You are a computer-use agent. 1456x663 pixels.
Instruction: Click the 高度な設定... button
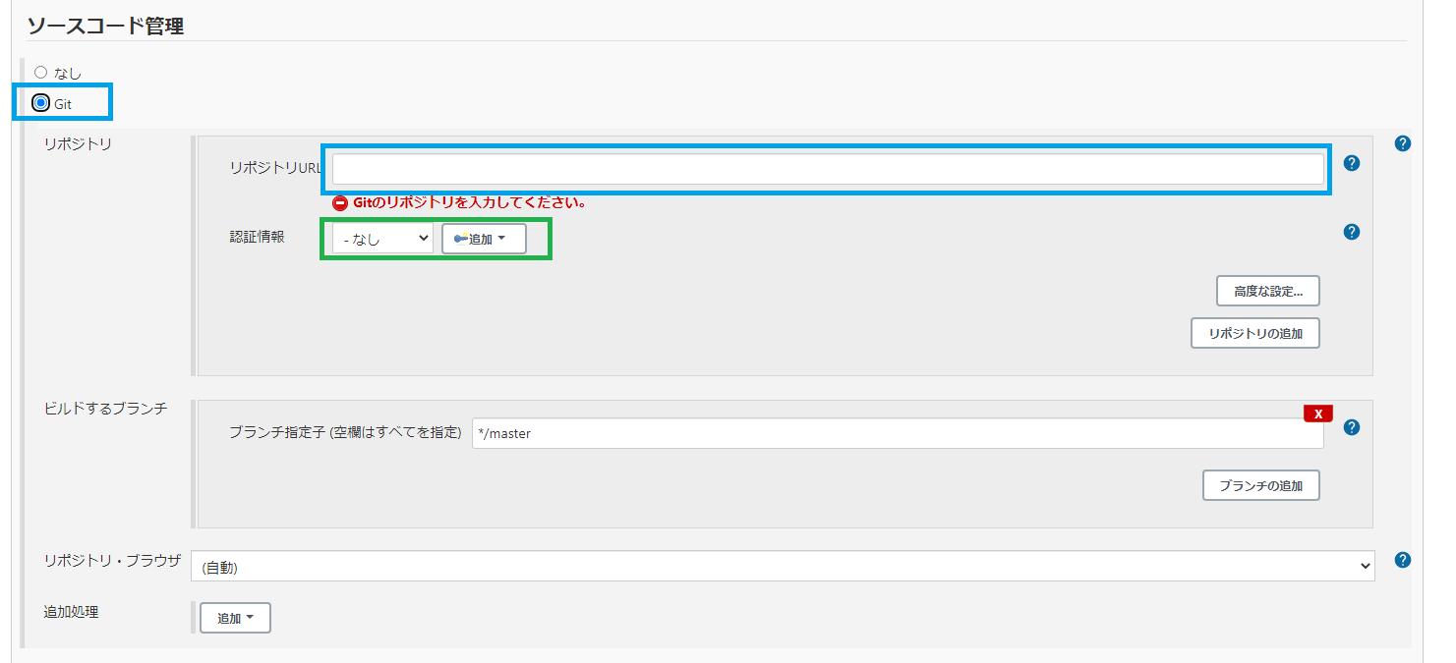(x=1268, y=291)
